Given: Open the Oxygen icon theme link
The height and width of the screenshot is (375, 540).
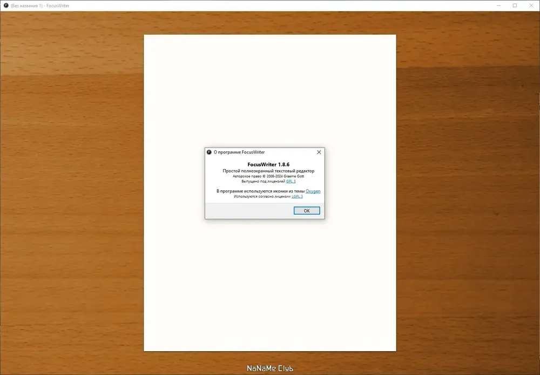Looking at the screenshot, I should click(x=313, y=191).
